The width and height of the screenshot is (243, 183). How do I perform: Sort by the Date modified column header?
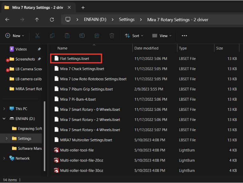146,48
